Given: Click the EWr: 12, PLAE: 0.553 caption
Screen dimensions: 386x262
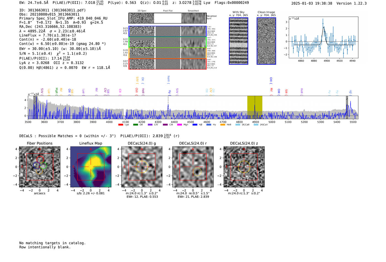Looking at the screenshot, I should click(142, 197).
